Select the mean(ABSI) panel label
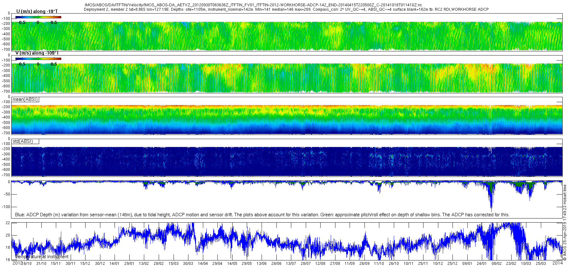This screenshot has width=568, height=268. [25, 100]
